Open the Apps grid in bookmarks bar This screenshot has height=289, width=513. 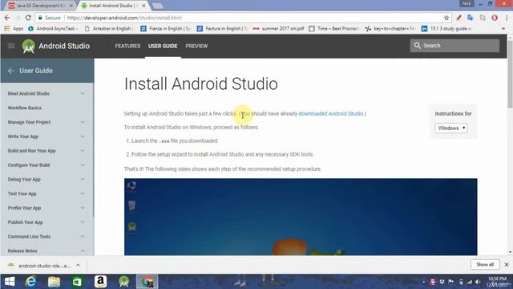pyautogui.click(x=14, y=29)
